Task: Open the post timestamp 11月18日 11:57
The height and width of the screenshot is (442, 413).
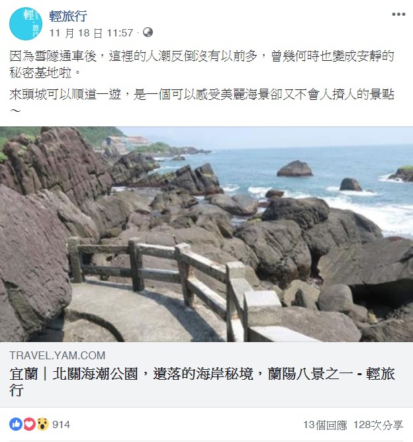Action: pyautogui.click(x=91, y=33)
